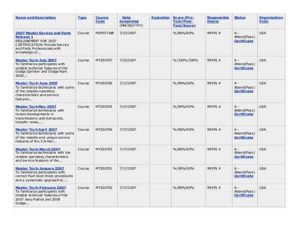299x231 pixels.
Task: View Certificate for course MT200707
Action: (244, 68)
